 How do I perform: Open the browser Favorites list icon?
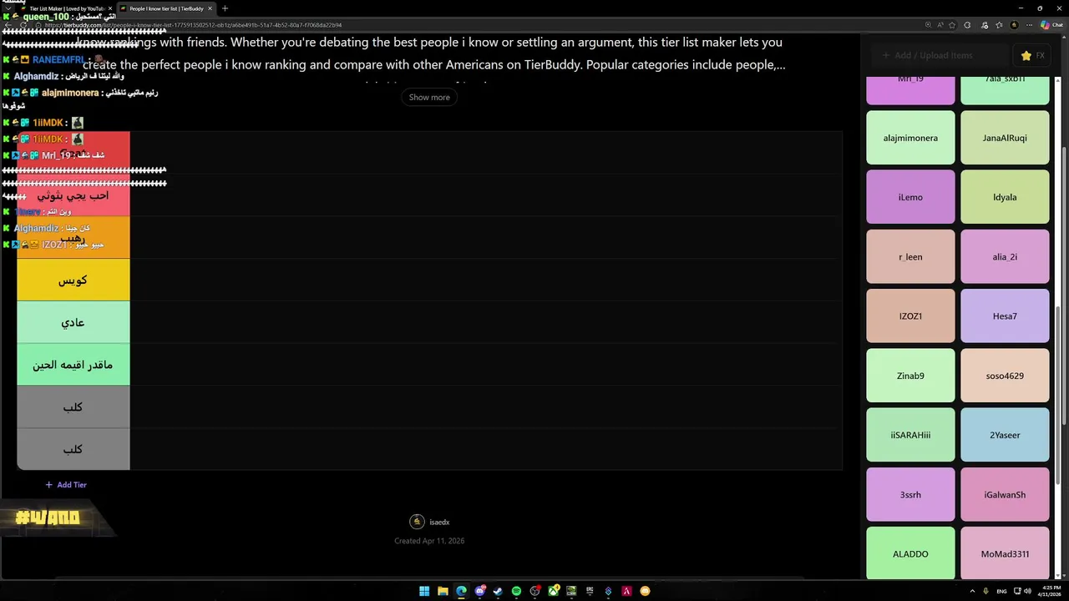point(999,25)
